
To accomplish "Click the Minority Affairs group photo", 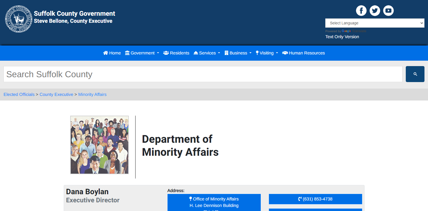I will 99,145.
